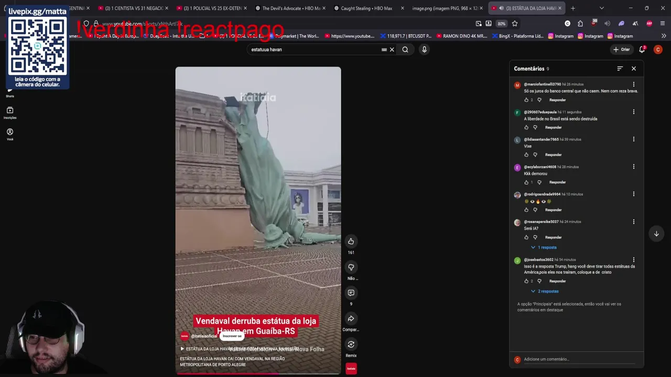Open the browser extensions puzzle icon
The image size is (671, 377).
click(x=580, y=24)
